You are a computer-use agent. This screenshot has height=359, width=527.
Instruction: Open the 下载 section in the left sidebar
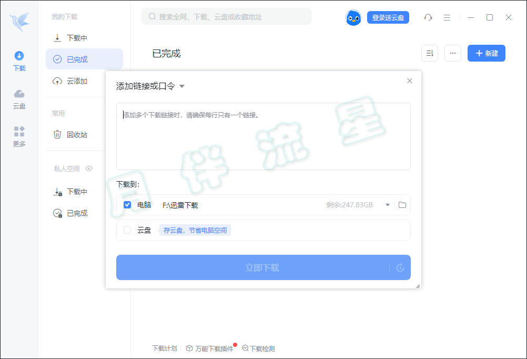point(19,60)
